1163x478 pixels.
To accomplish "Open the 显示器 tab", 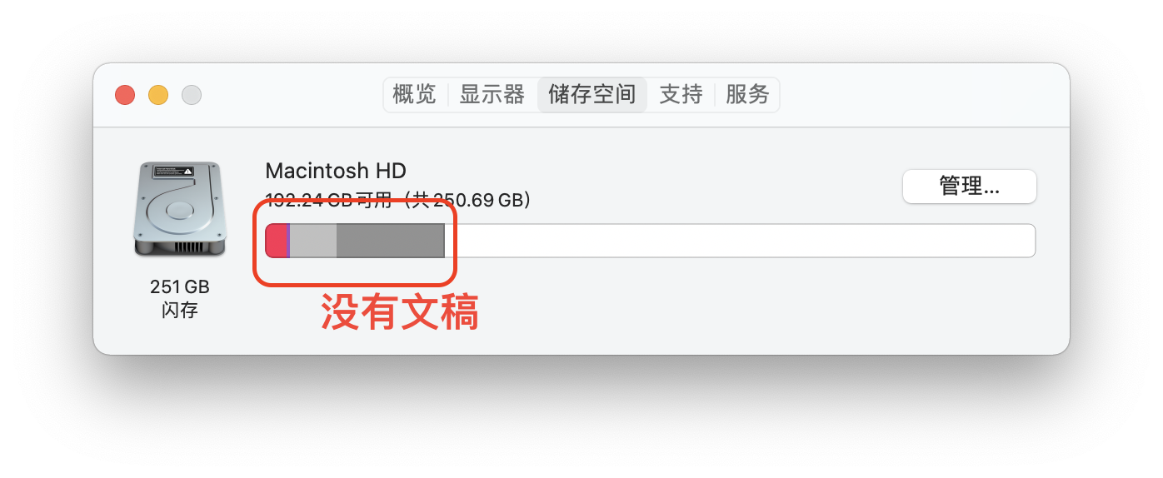I will tap(492, 95).
